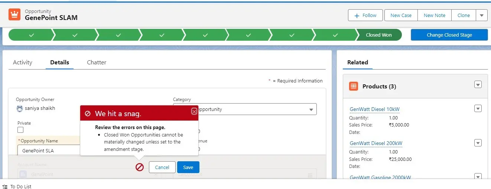Switch to the Activity tab
491x189 pixels.
click(x=23, y=63)
